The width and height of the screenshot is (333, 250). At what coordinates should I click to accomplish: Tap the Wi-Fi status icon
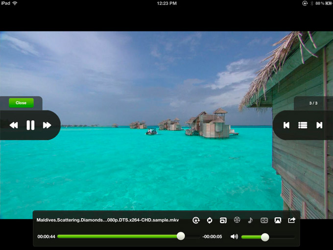[x=15, y=3]
